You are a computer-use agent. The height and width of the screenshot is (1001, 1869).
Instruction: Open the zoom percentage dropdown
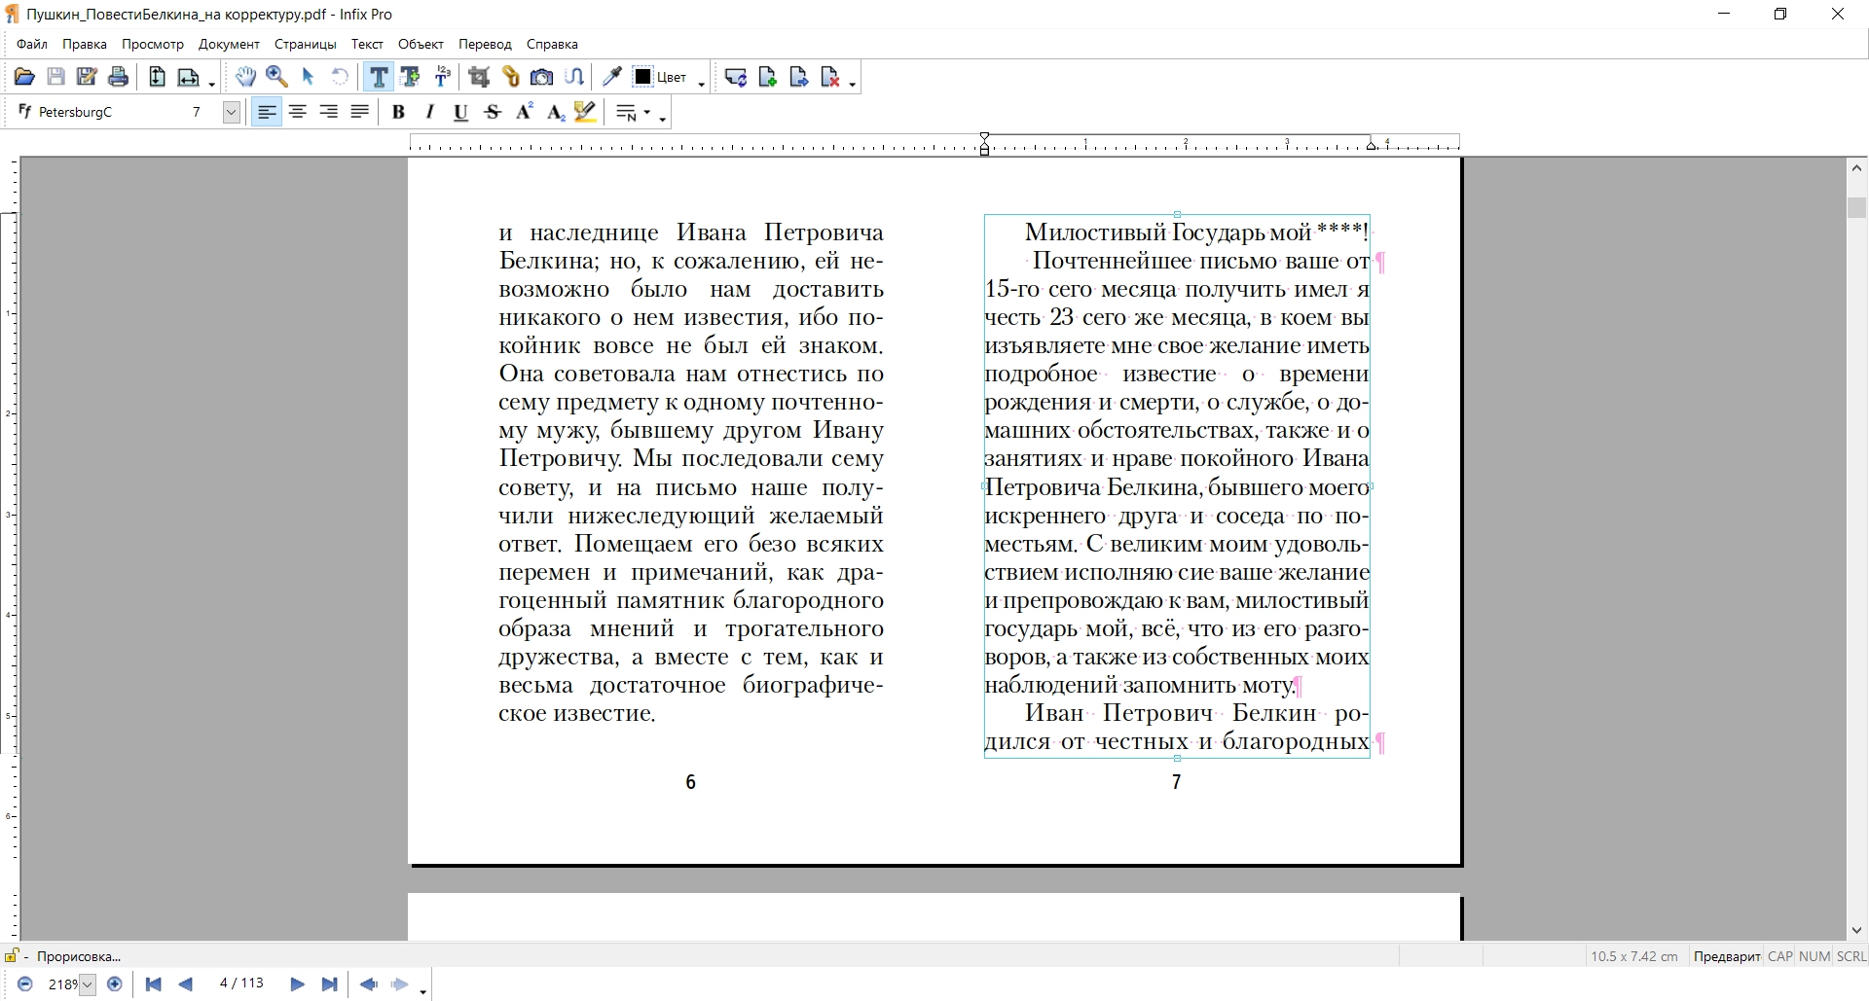point(87,984)
